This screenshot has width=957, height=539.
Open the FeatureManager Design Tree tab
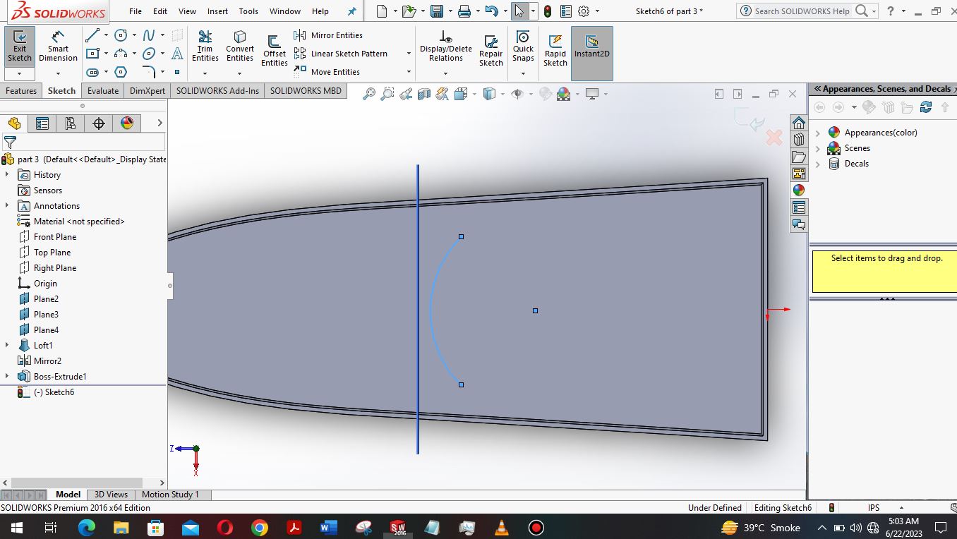point(14,123)
